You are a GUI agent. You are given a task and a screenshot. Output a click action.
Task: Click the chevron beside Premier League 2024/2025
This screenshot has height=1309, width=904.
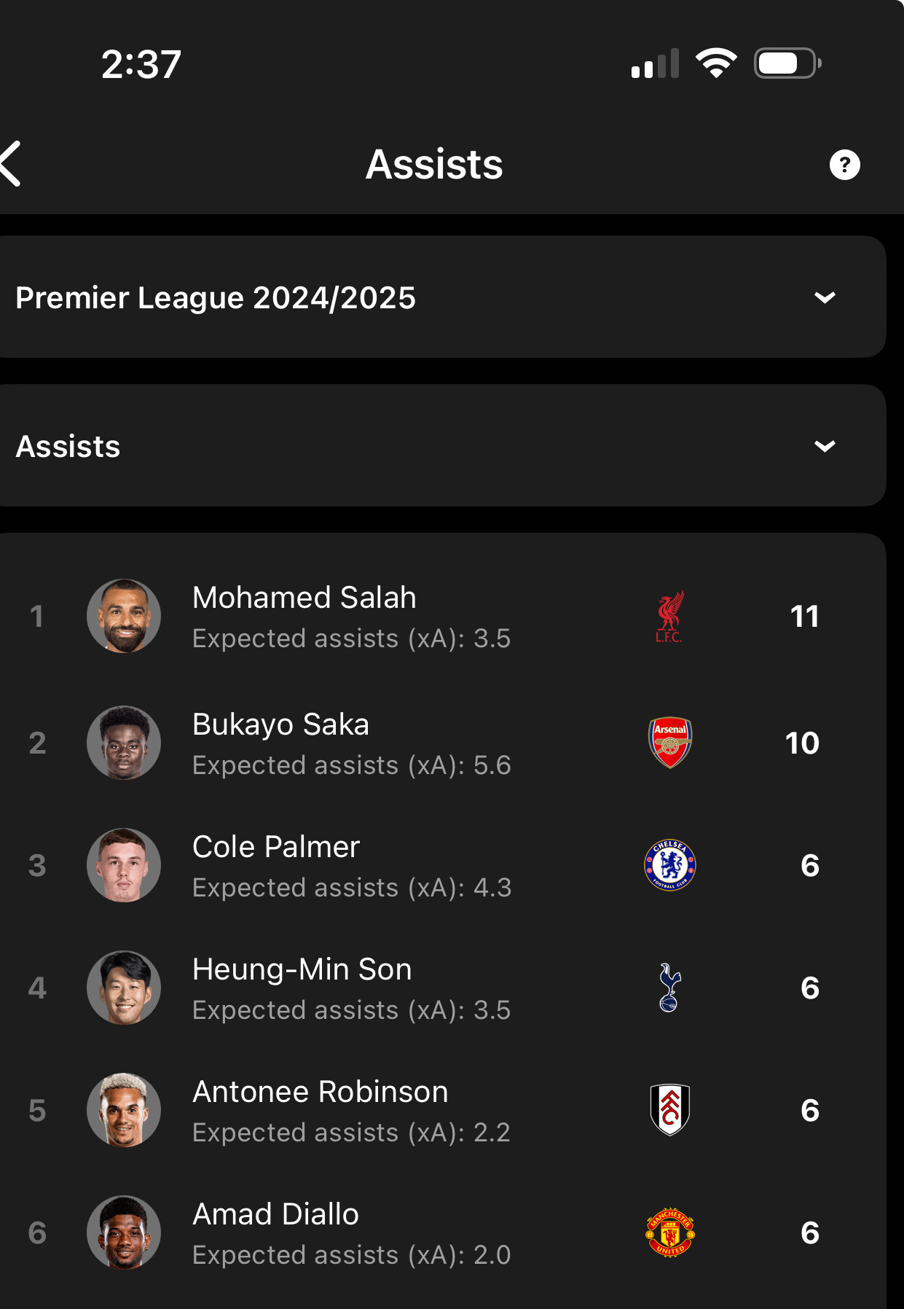point(825,297)
